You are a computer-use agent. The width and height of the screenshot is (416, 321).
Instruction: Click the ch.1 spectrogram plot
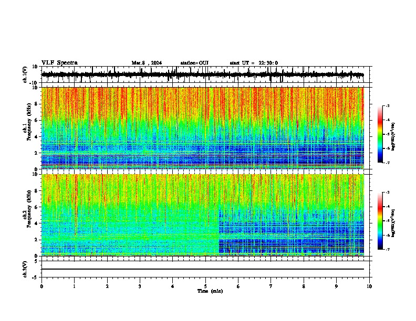point(203,128)
